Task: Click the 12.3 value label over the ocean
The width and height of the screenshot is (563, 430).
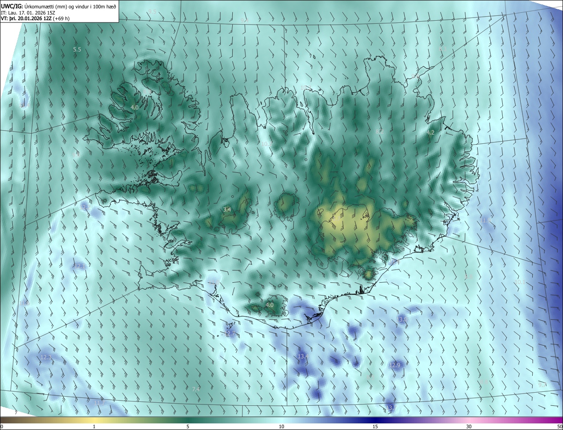Action: pyautogui.click(x=46, y=357)
